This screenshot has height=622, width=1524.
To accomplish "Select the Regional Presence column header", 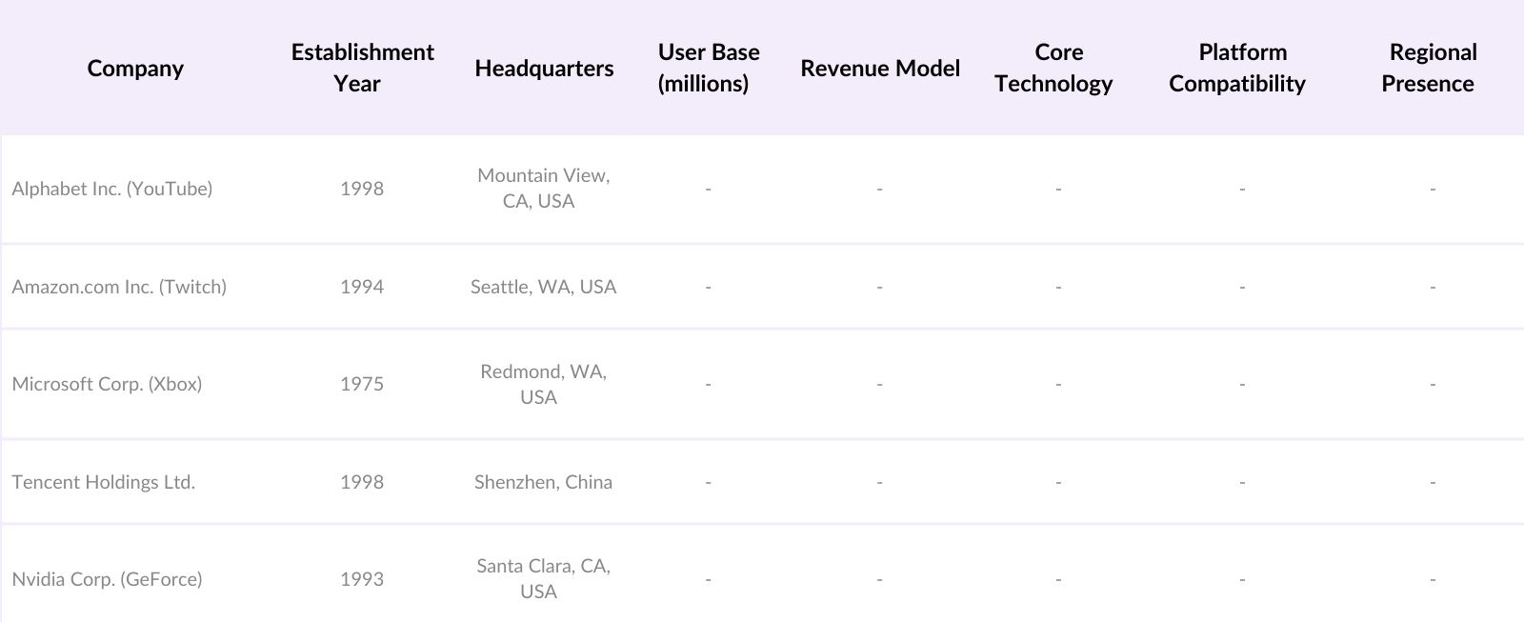I will [x=1429, y=68].
